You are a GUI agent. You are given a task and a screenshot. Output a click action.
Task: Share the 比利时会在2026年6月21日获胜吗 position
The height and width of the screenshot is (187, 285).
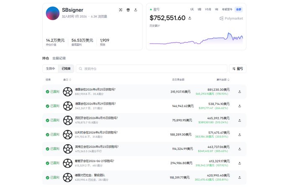tap(240, 135)
